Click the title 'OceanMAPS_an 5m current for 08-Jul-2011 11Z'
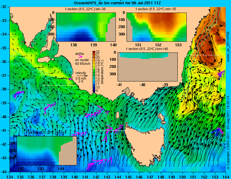The height and width of the screenshot is (179, 231). (x=117, y=3)
